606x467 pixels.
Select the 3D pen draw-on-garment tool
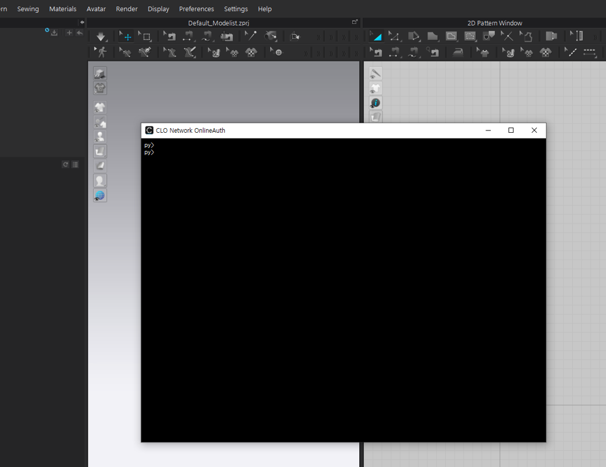pyautogui.click(x=144, y=52)
